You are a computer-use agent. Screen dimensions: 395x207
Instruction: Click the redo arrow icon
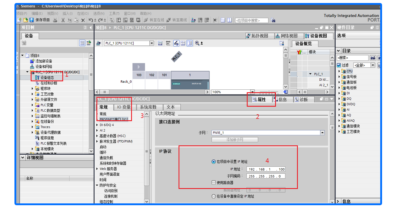click(x=101, y=20)
